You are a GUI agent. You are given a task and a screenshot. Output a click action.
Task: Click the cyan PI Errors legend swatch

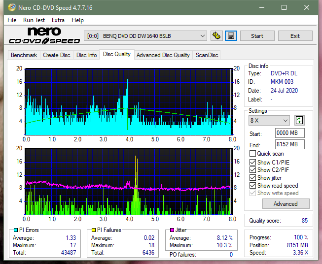point(16,230)
